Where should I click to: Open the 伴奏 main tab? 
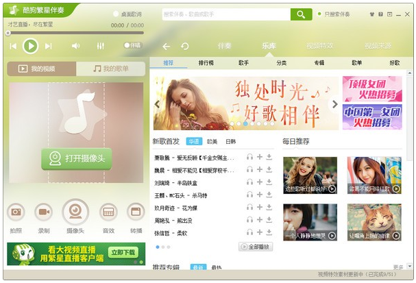[x=225, y=46]
